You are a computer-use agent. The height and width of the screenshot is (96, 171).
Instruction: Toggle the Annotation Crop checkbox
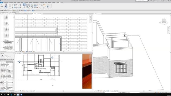coord(7,86)
